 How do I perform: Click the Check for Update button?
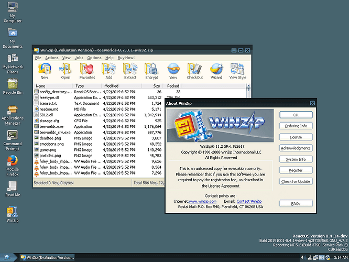point(296,181)
